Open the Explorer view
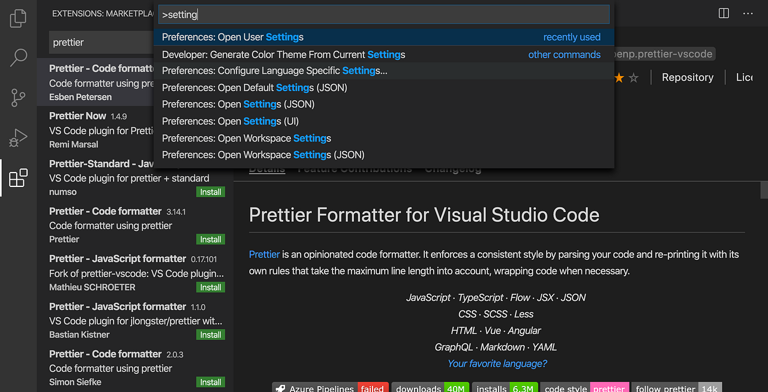Screen dimensions: 768x392 tap(18, 18)
